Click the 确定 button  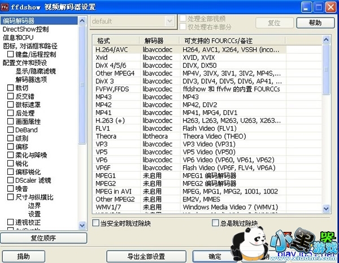point(215,256)
